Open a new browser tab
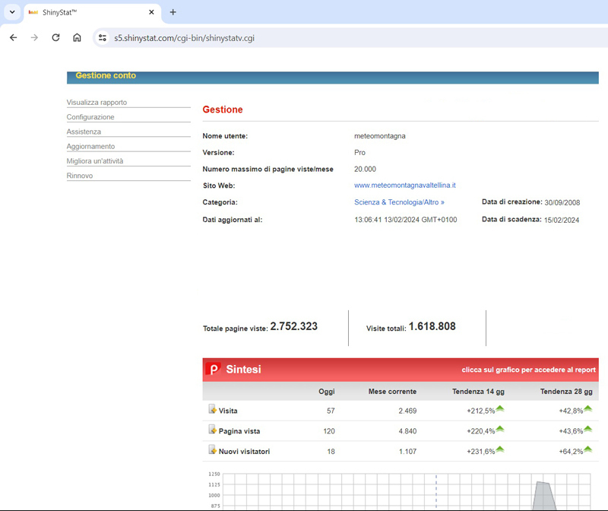This screenshot has width=608, height=511. (173, 12)
